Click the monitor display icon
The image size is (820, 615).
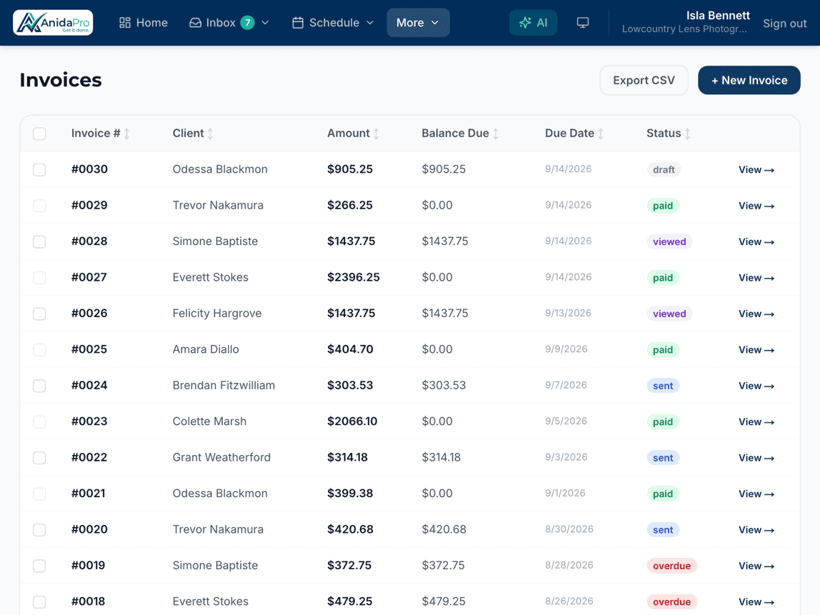(x=583, y=22)
